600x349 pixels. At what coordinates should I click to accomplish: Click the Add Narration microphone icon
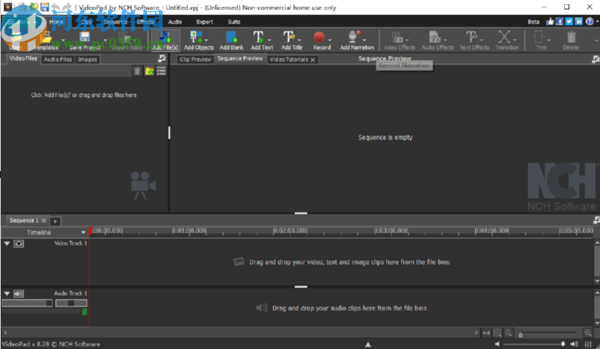353,37
